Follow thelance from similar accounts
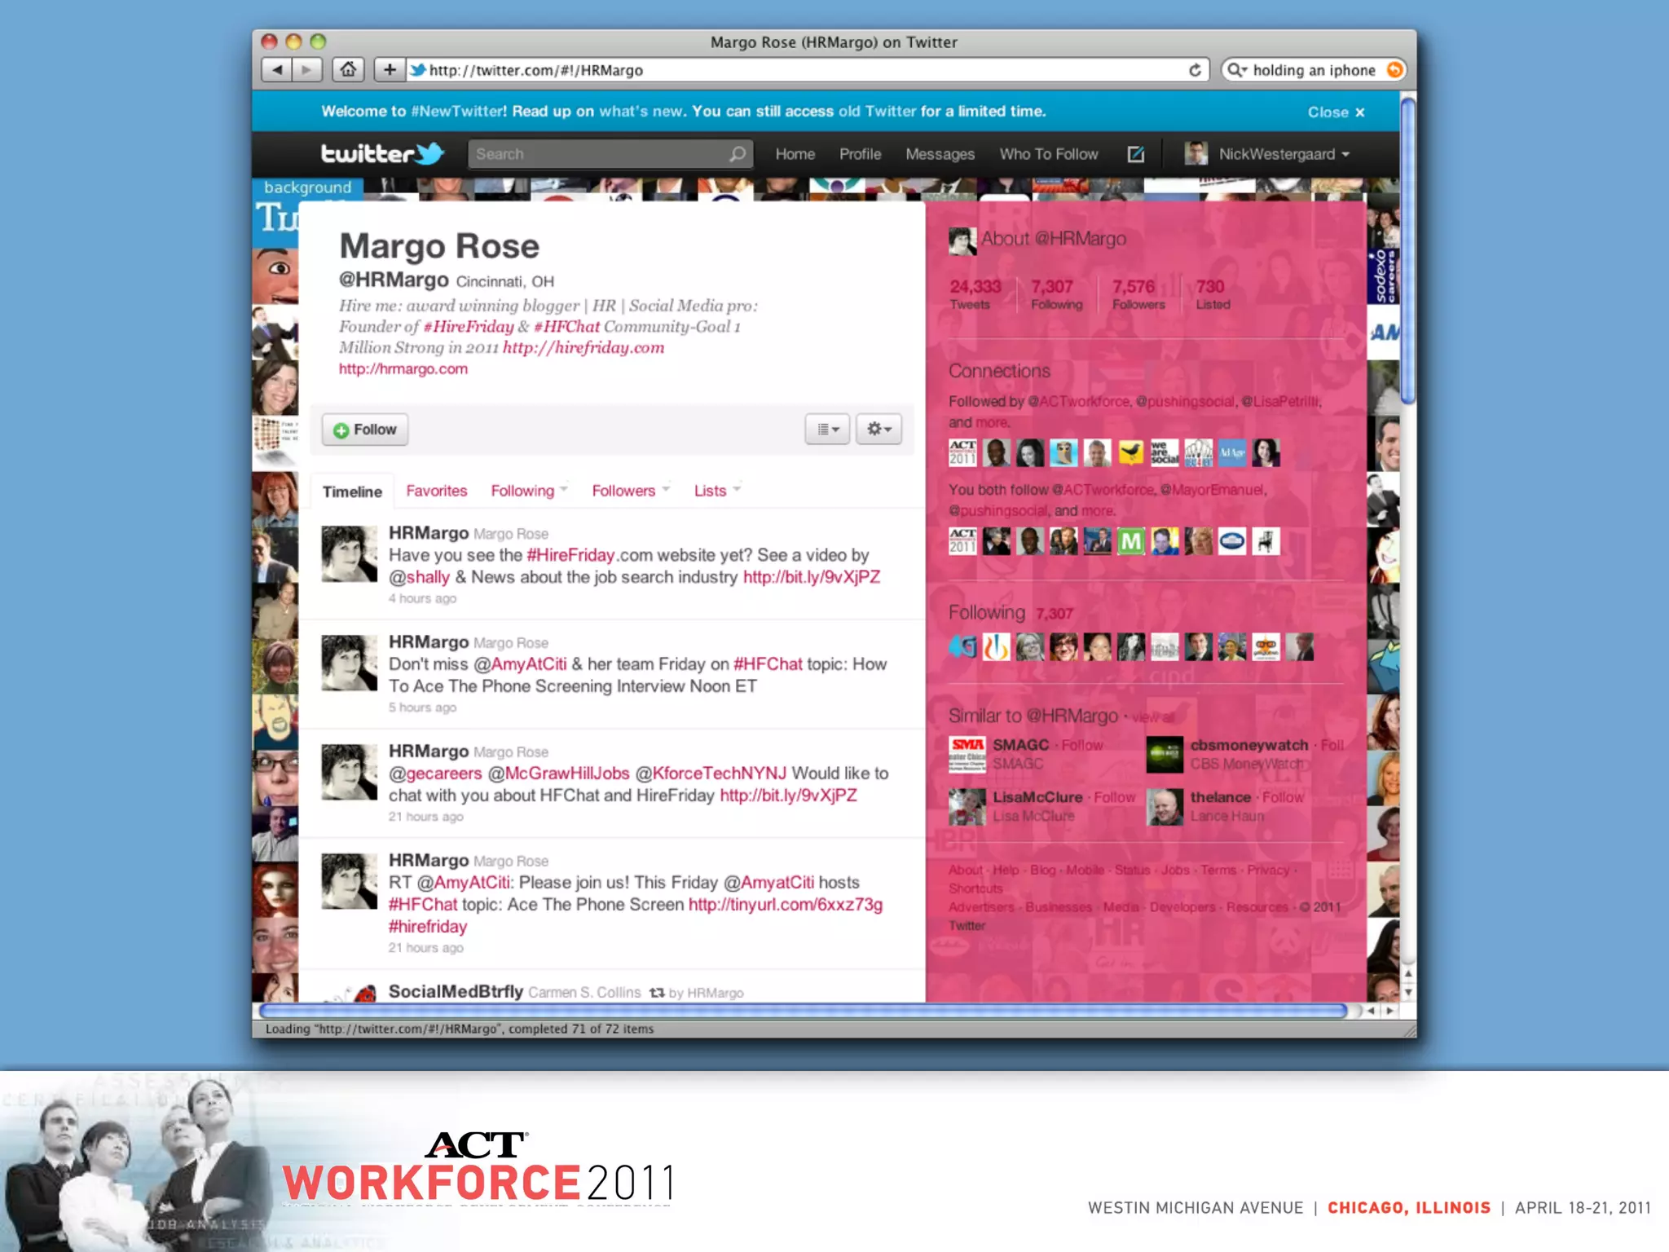The width and height of the screenshot is (1669, 1252). point(1283,797)
